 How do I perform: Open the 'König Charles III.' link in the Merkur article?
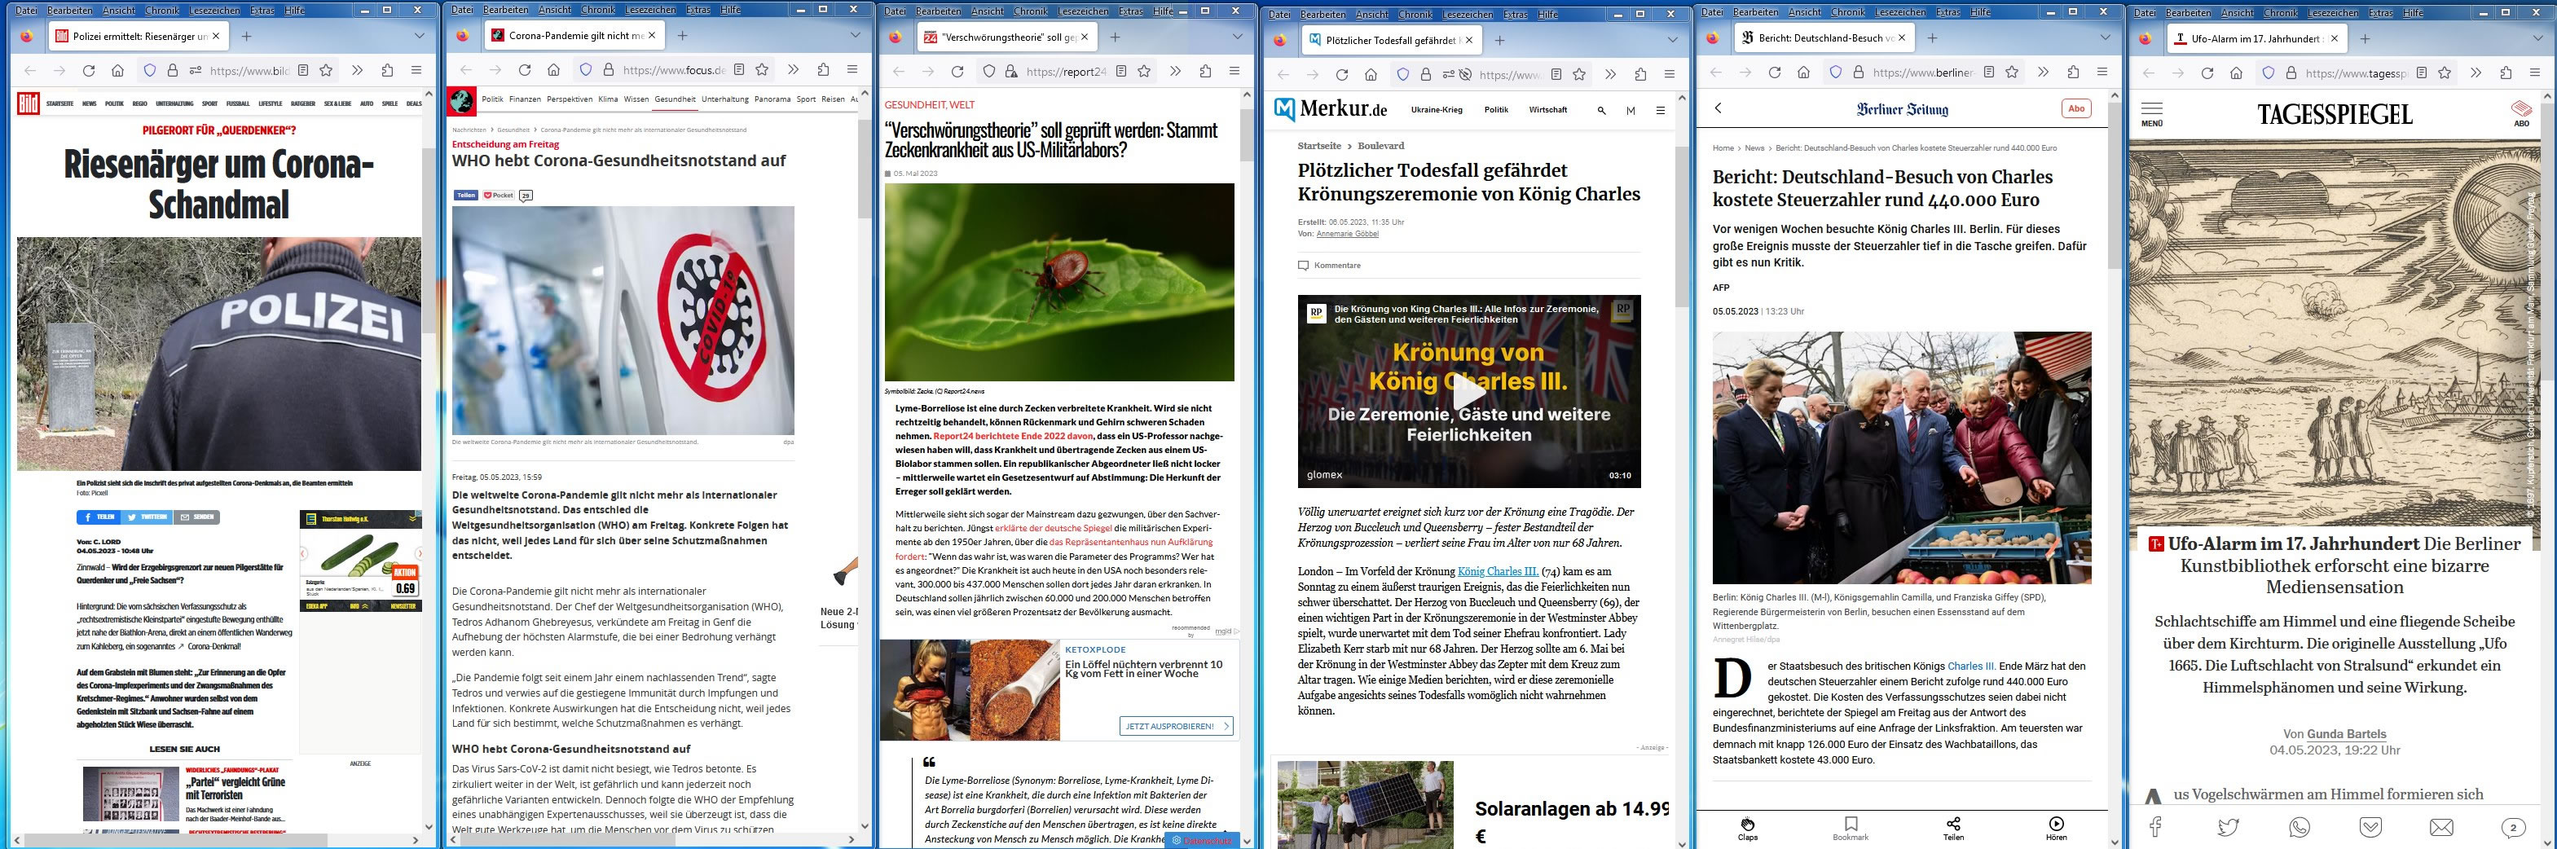pos(1498,571)
